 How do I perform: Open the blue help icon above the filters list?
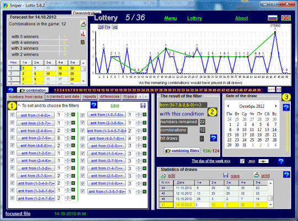click(x=94, y=105)
